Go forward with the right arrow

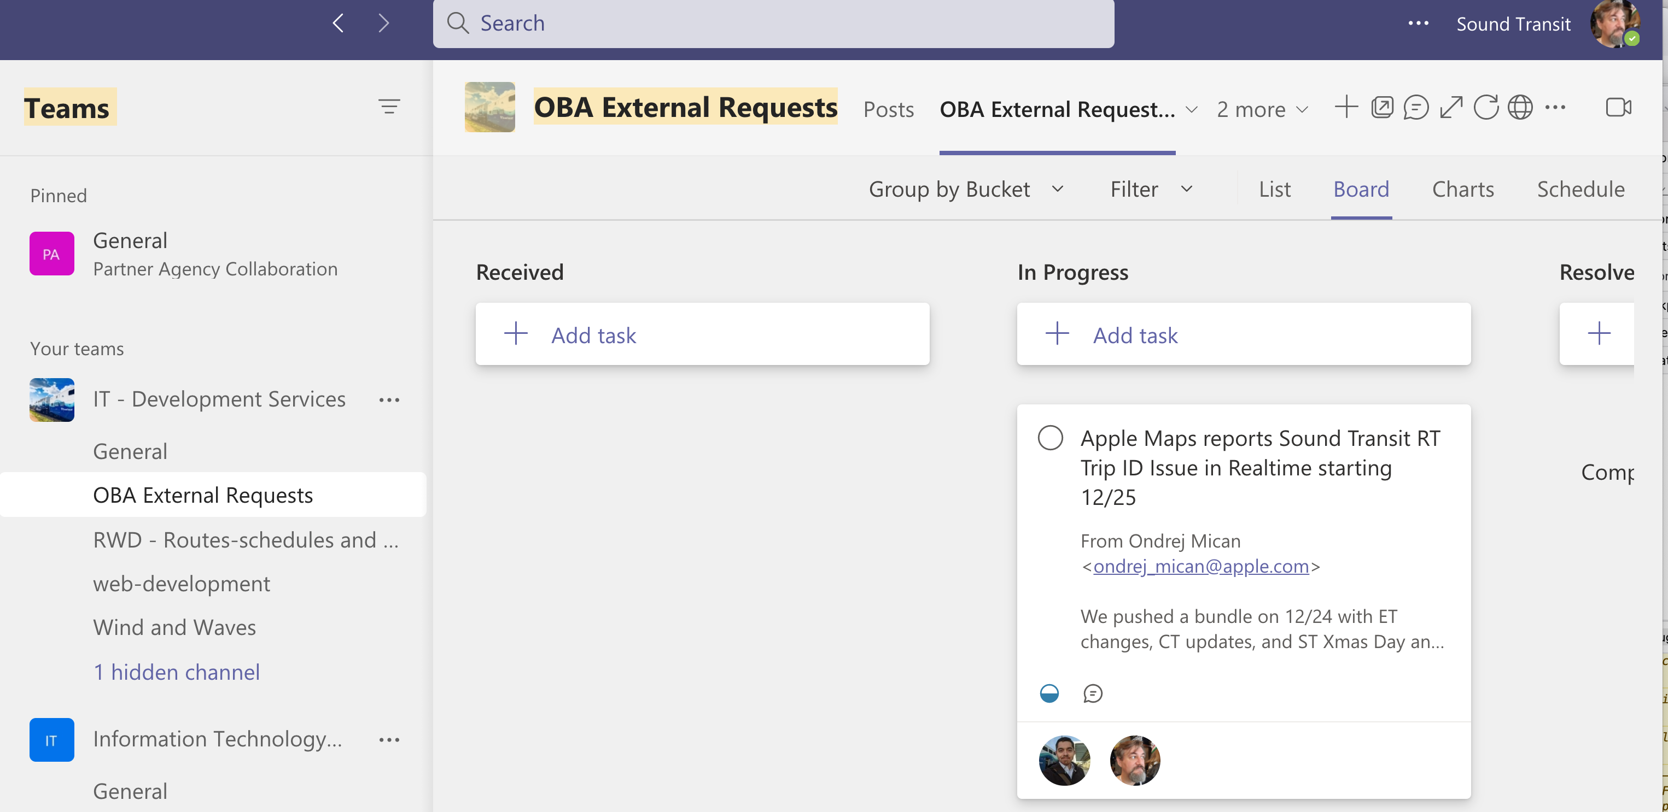[x=384, y=23]
